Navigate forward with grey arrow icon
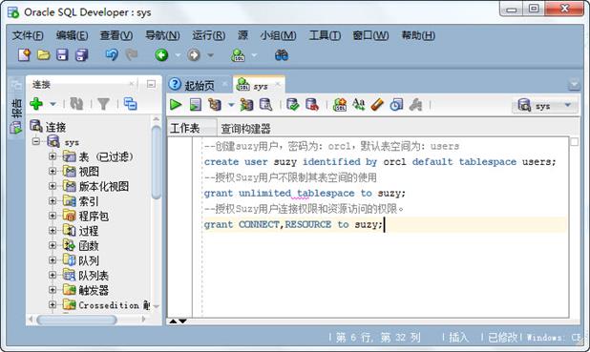Image resolution: width=590 pixels, height=352 pixels. tap(194, 55)
